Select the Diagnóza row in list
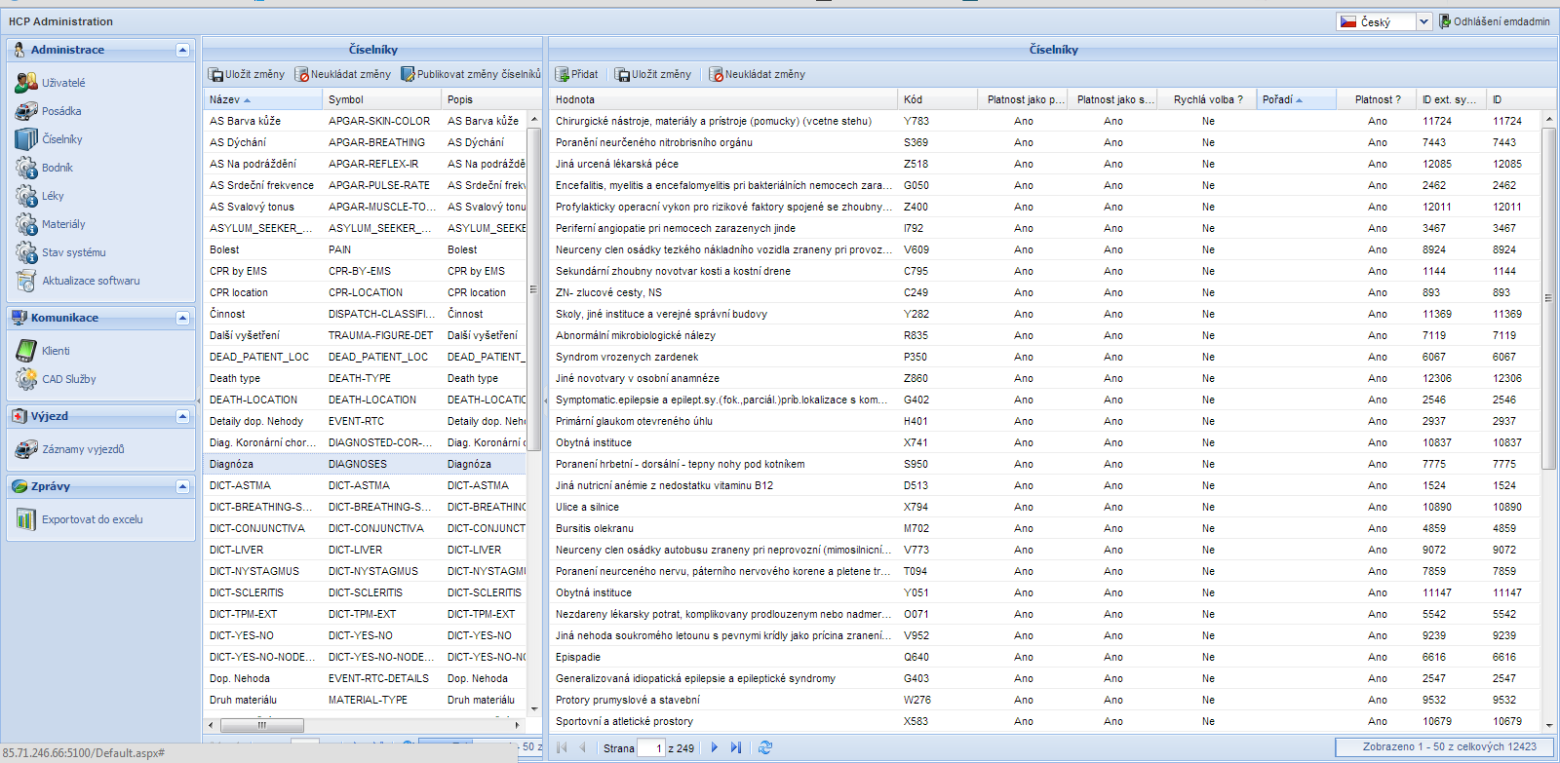The image size is (1560, 763). [365, 464]
